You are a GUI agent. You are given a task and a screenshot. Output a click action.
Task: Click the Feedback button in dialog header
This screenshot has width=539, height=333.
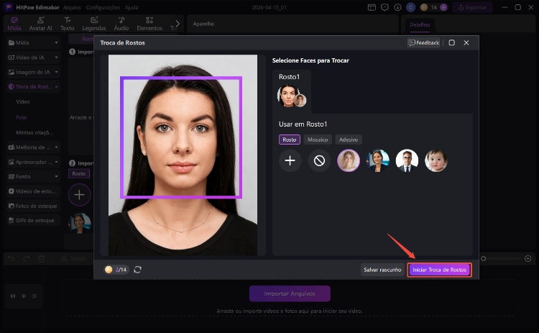[423, 42]
